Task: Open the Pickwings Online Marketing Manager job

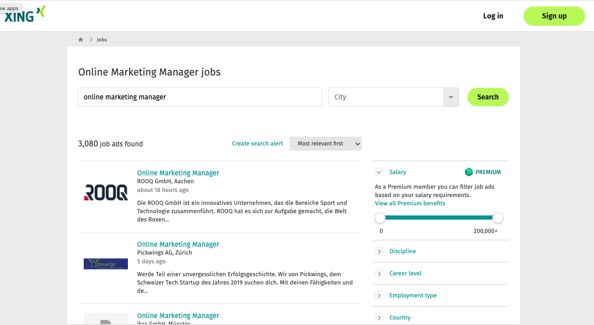Action: point(178,244)
